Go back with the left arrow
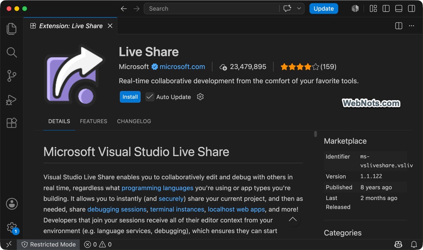 click(124, 8)
